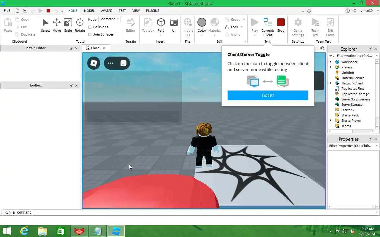Open the viewport settings gear icon
This screenshot has width=380, height=237.
click(x=322, y=48)
